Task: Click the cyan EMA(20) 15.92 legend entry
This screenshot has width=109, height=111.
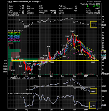Action: [14, 36]
